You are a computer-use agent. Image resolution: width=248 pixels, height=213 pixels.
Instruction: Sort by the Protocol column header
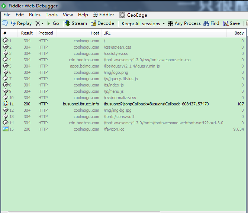(x=46, y=33)
